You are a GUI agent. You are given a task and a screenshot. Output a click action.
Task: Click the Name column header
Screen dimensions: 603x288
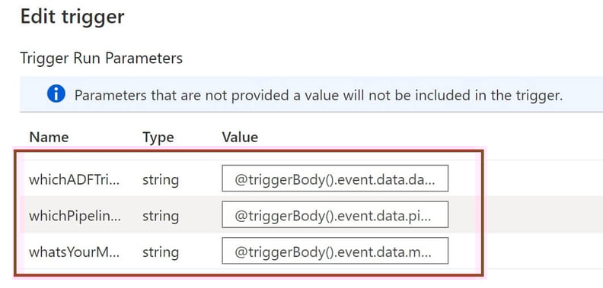coord(49,137)
